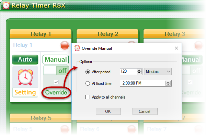Click the Relay 7 name label
Screen dimensions: 206x135
coord(157,129)
